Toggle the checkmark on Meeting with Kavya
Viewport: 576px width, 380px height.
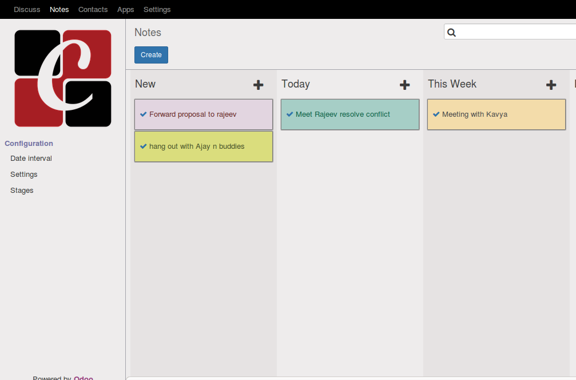[436, 114]
